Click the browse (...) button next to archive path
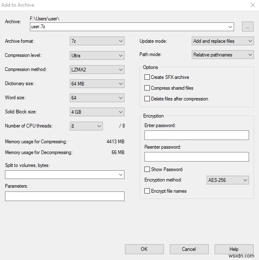259x260 pixels. tap(248, 27)
